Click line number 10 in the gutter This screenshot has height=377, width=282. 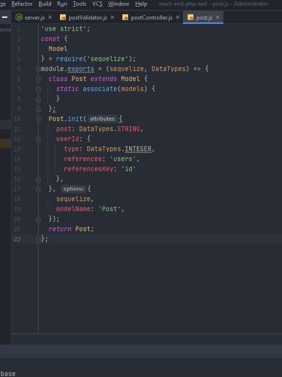coord(17,119)
